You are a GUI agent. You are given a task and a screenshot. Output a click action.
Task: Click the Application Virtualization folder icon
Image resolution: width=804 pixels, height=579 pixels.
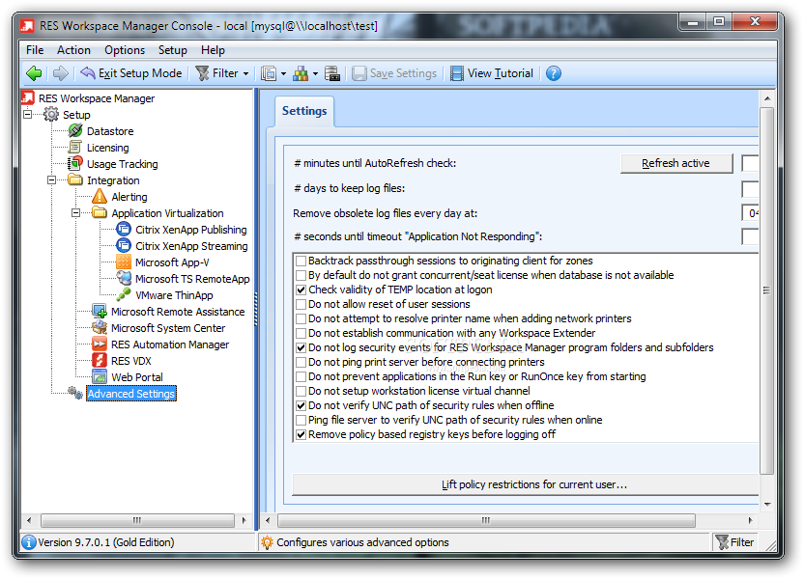[100, 212]
